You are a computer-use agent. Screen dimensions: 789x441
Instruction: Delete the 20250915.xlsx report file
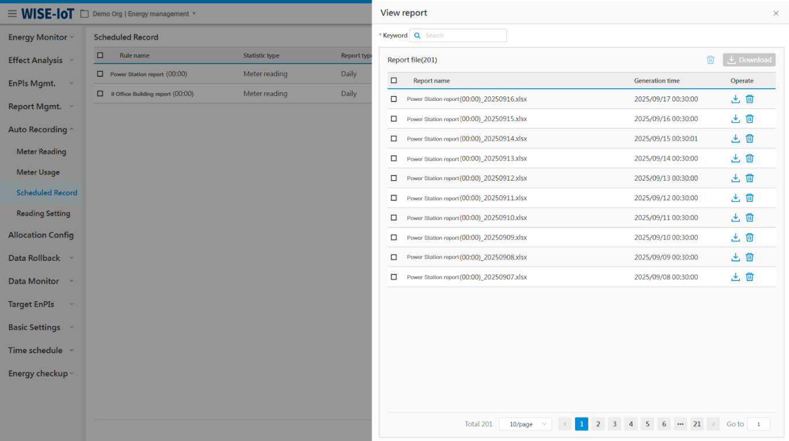749,119
